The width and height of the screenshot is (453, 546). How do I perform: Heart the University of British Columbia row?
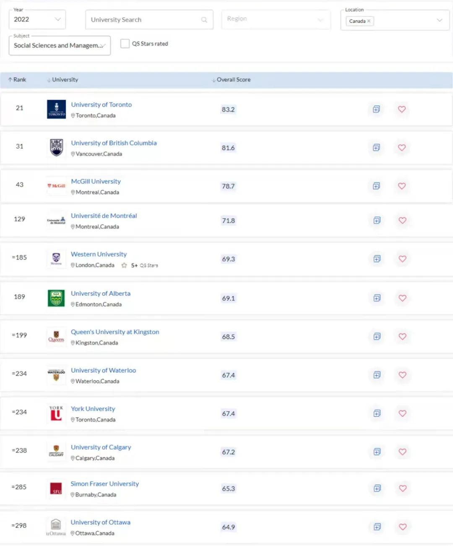(x=402, y=148)
